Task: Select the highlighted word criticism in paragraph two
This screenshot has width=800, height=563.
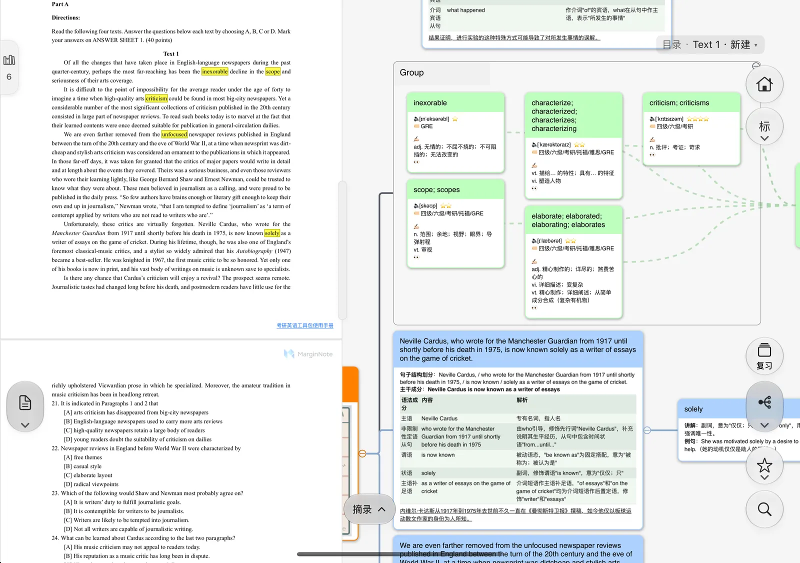Action: [156, 98]
